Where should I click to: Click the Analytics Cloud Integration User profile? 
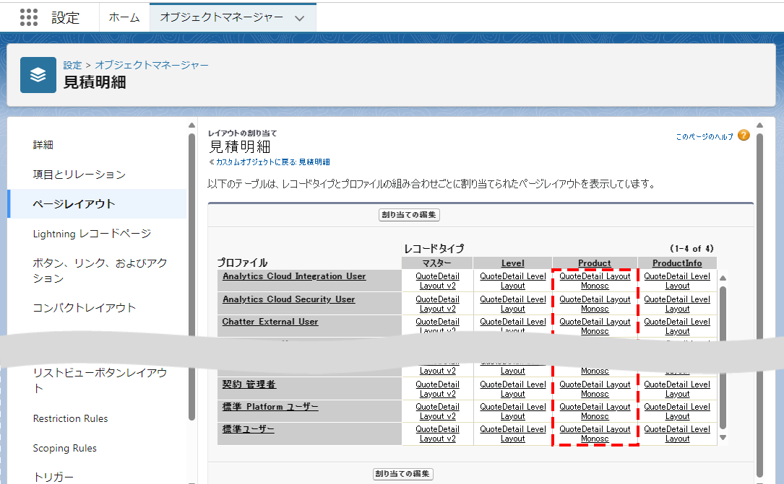[294, 276]
